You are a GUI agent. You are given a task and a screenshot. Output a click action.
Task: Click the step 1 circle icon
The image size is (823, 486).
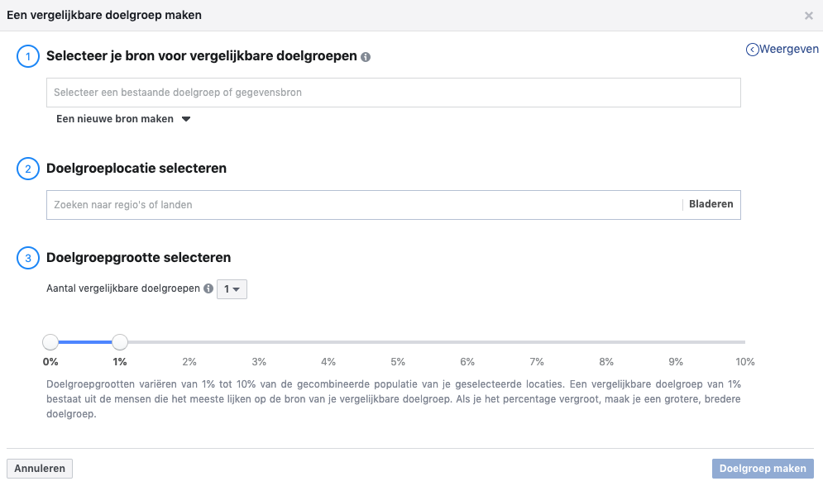(x=27, y=57)
